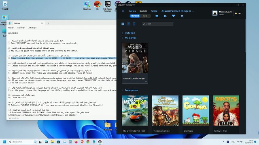Expand the Installed section chevron

[123, 33]
